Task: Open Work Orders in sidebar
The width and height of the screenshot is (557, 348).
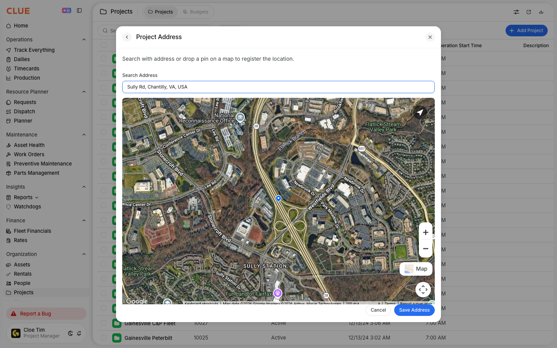Action: tap(29, 154)
